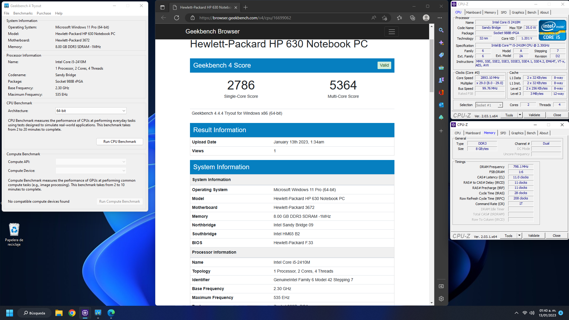This screenshot has height=320, width=569.
Task: Open Windows Start menu
Action: [x=9, y=313]
